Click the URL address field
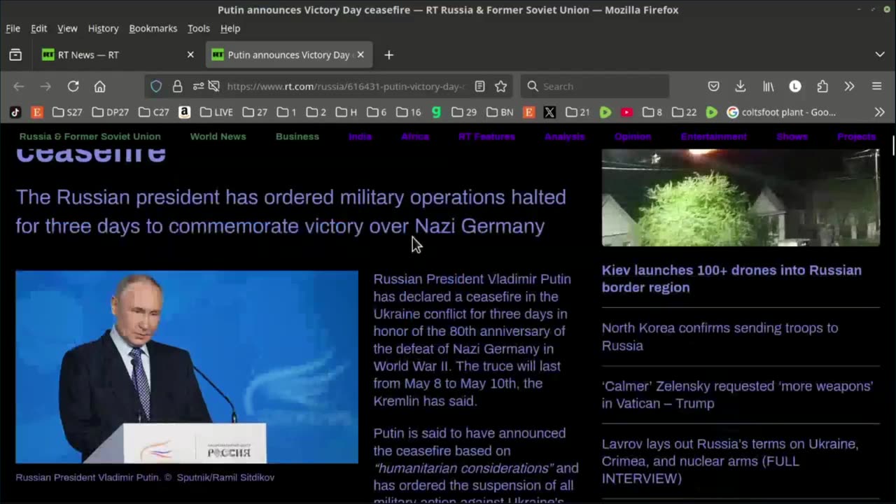The width and height of the screenshot is (896, 504). [345, 86]
